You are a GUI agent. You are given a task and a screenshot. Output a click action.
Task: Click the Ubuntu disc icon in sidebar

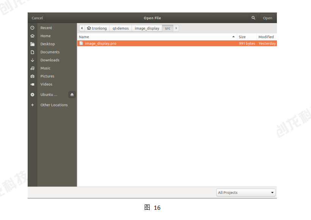click(32, 95)
